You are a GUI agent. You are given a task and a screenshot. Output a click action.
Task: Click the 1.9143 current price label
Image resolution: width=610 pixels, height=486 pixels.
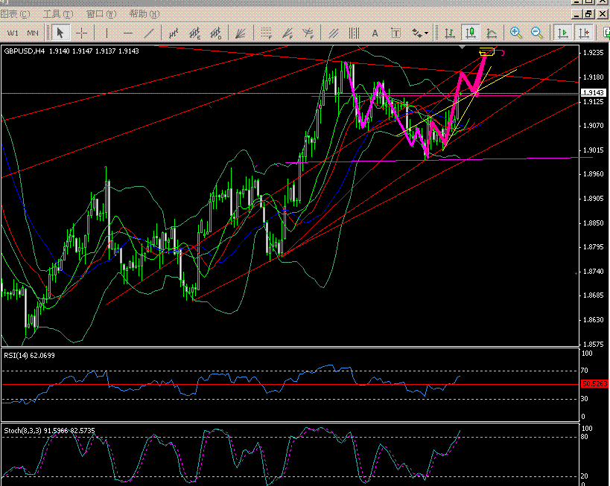coord(593,92)
